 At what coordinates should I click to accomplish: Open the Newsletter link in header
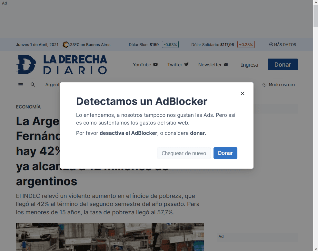(x=213, y=65)
